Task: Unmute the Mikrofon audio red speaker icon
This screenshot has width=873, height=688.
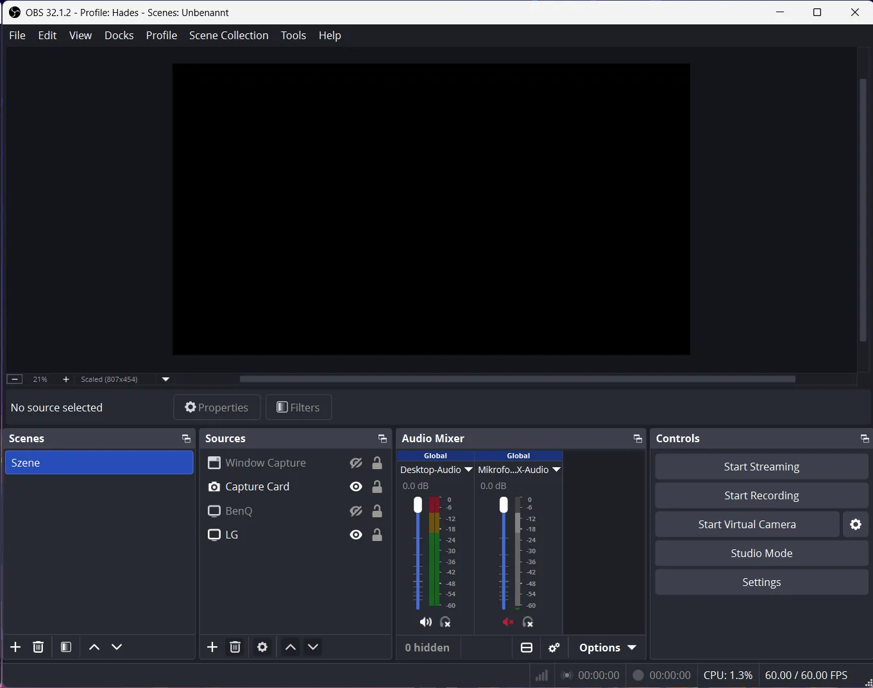Action: [508, 622]
